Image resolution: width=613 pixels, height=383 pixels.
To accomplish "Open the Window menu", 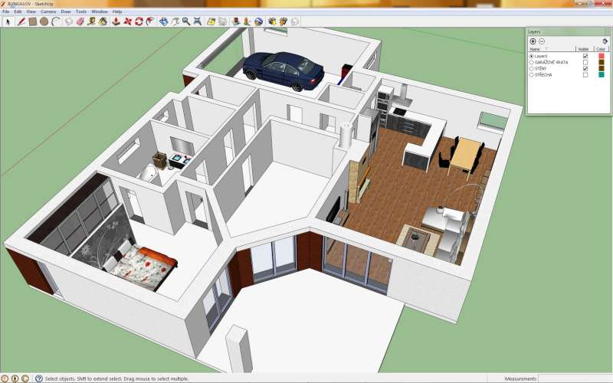I will pyautogui.click(x=100, y=12).
